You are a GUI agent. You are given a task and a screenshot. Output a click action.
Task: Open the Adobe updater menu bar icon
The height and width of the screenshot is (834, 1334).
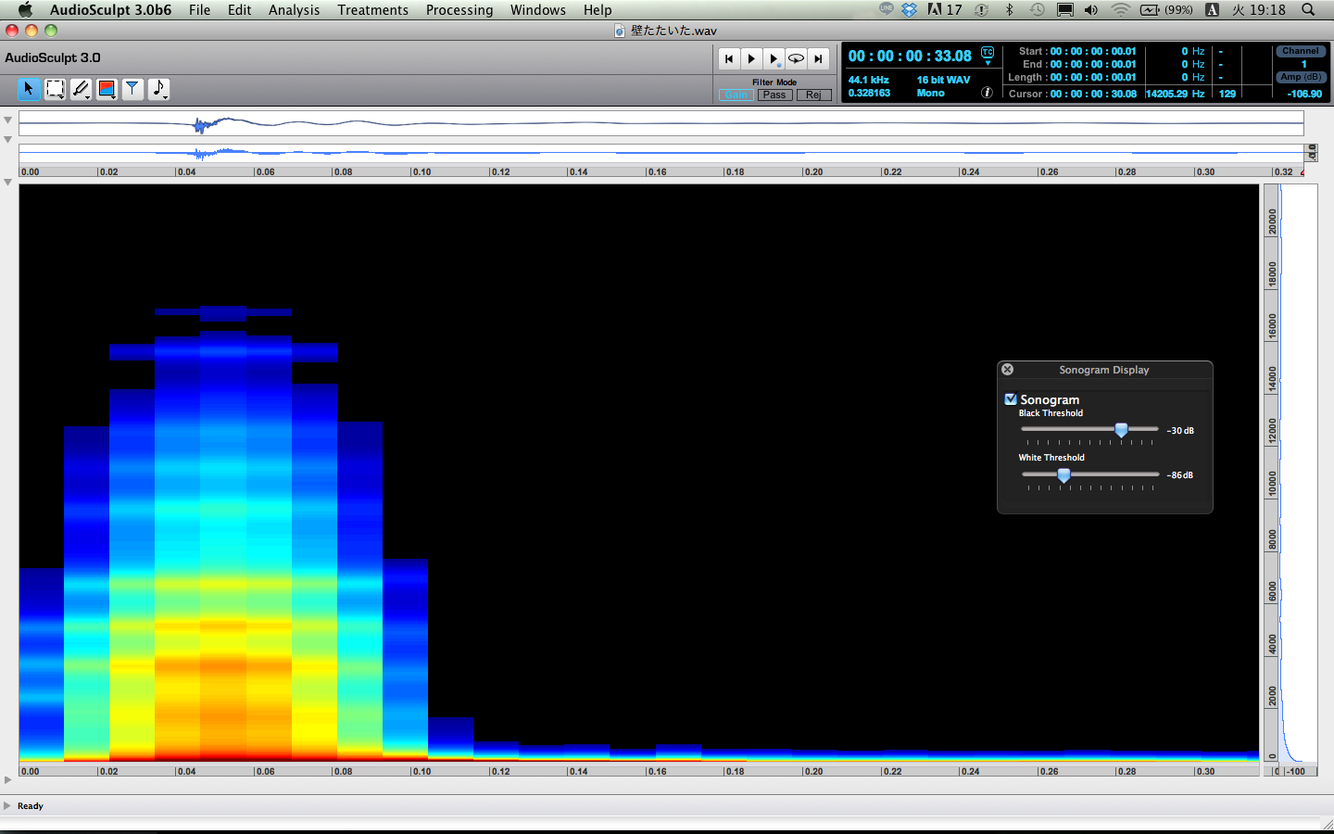[x=945, y=10]
